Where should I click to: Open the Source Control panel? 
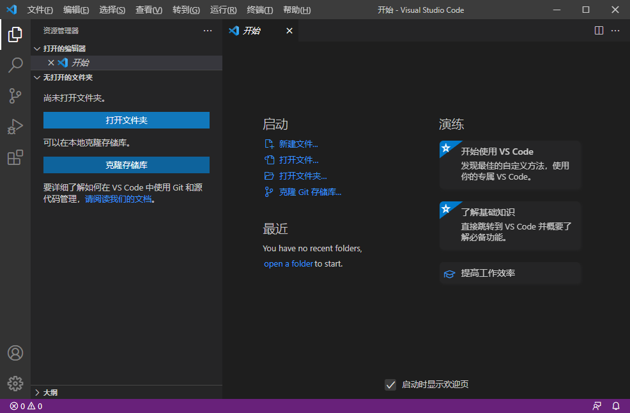point(15,96)
